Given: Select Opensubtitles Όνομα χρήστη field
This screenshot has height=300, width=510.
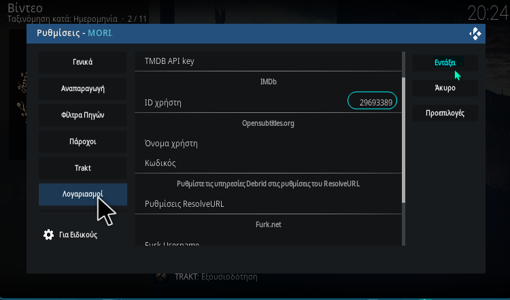Looking at the screenshot, I should pyautogui.click(x=269, y=144).
